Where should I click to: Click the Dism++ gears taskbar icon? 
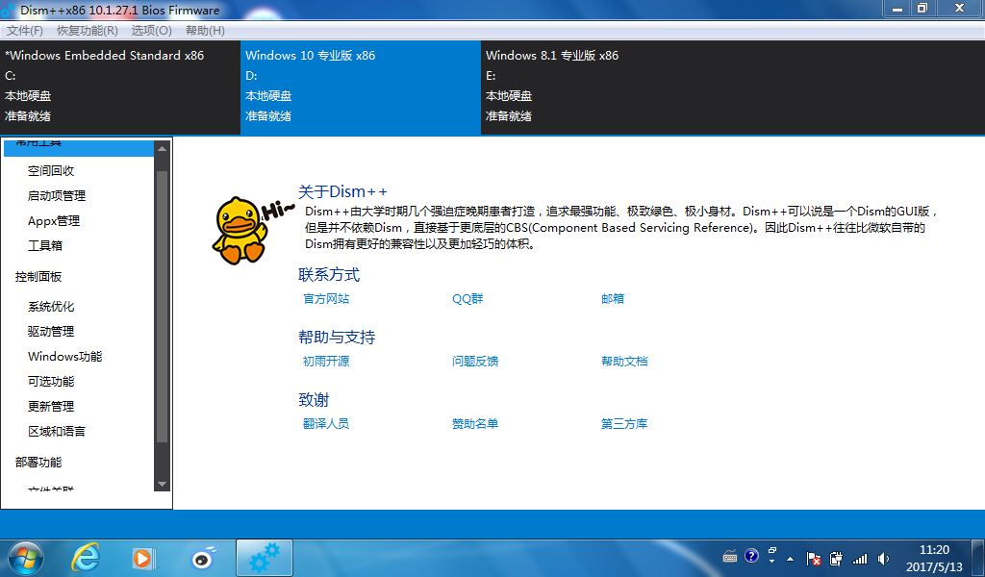coord(265,558)
